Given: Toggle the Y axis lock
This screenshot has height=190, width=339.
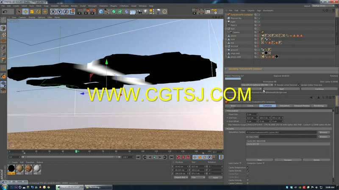Looking at the screenshot, I should point(59,12).
